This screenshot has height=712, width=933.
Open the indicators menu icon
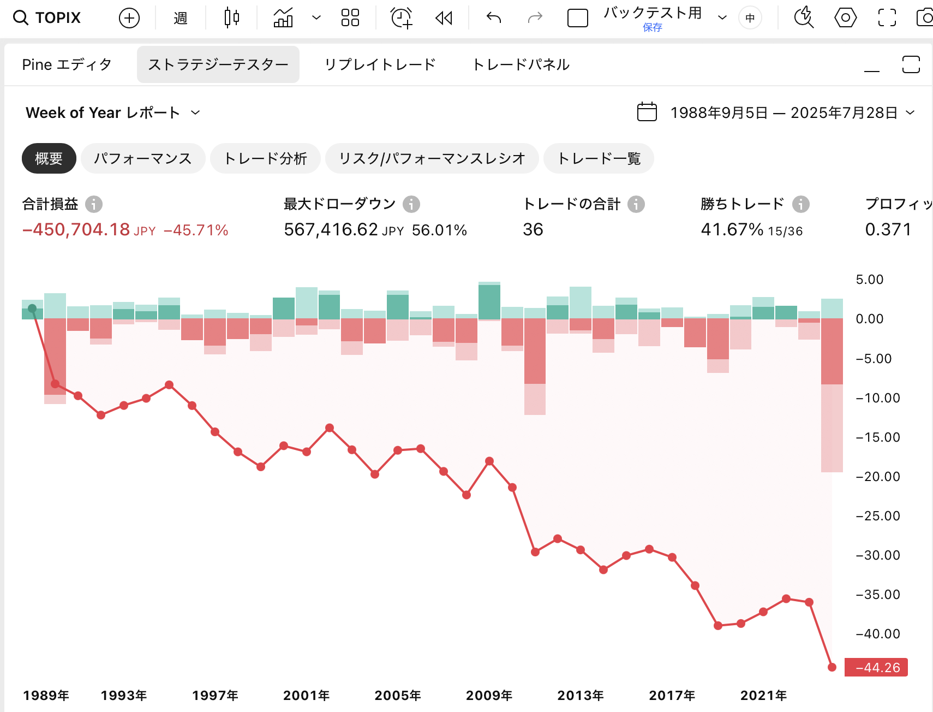[x=283, y=18]
